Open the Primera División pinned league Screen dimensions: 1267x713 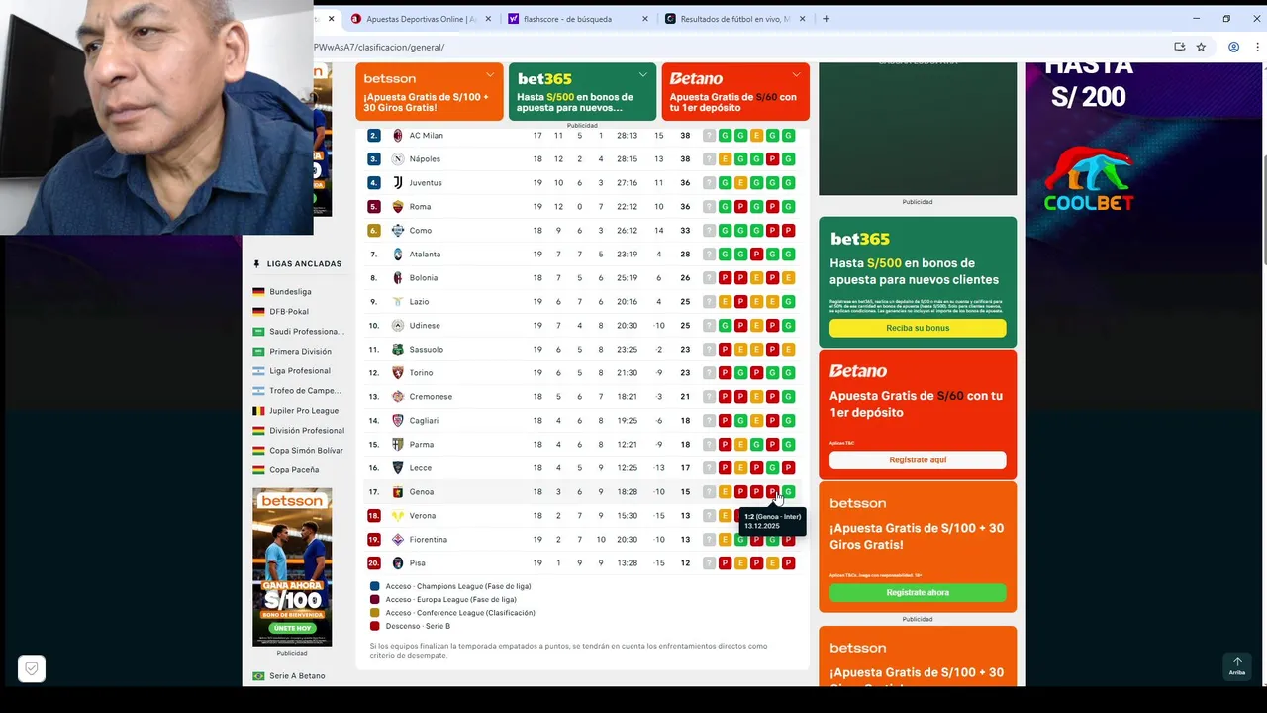pyautogui.click(x=300, y=352)
